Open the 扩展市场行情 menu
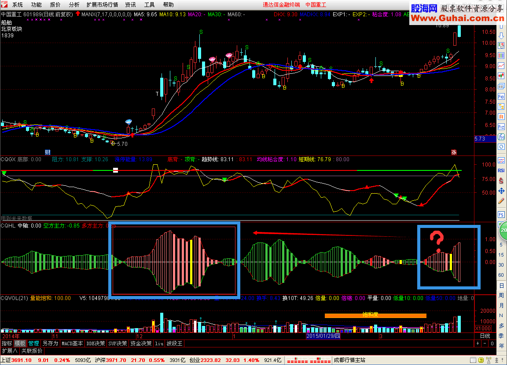Image resolution: width=507 pixels, height=365 pixels. coord(102,5)
